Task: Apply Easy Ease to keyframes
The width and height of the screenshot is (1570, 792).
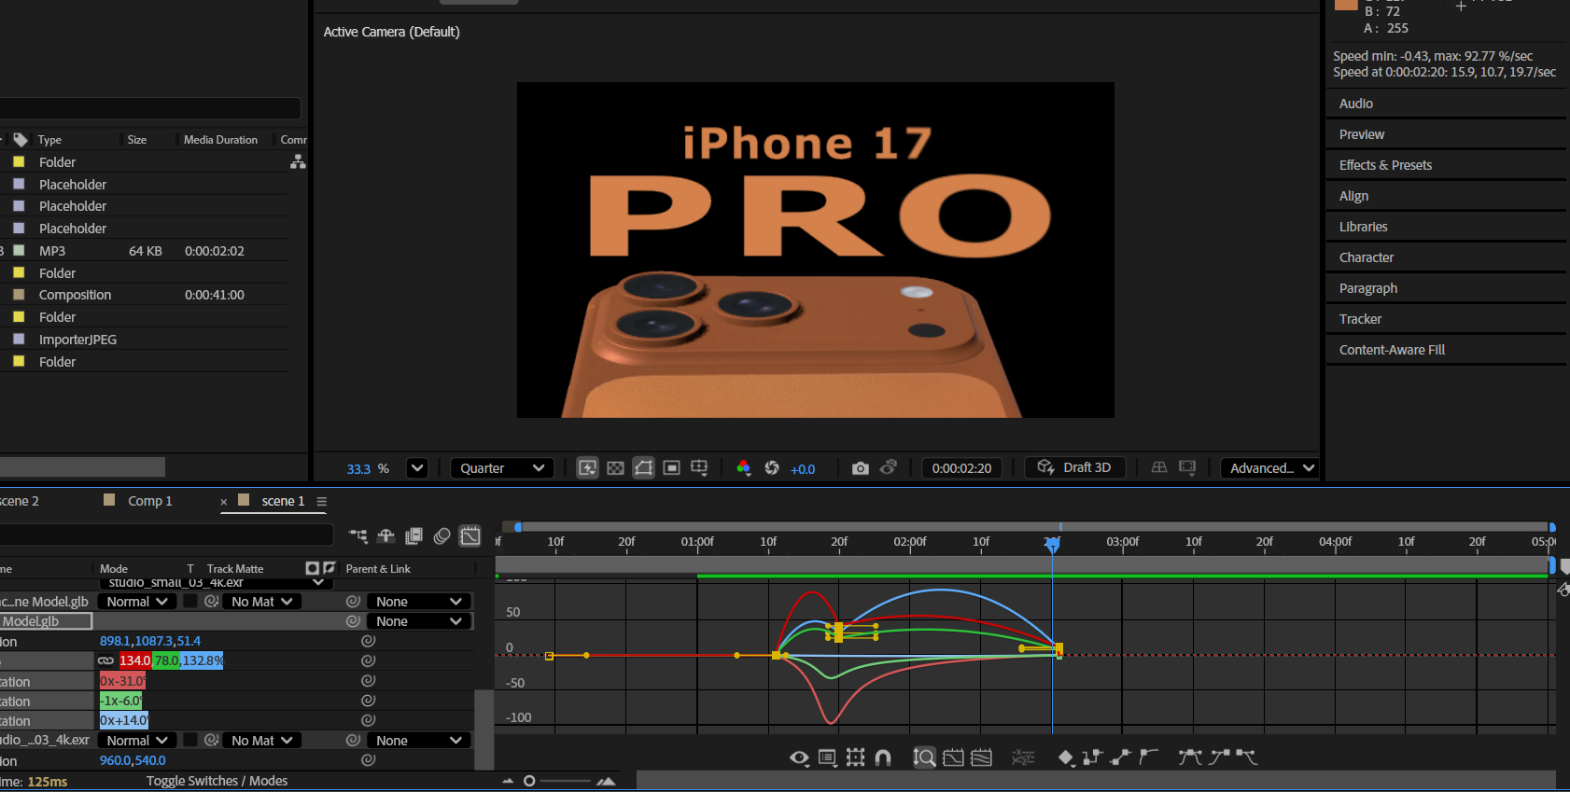Action: [x=1190, y=757]
